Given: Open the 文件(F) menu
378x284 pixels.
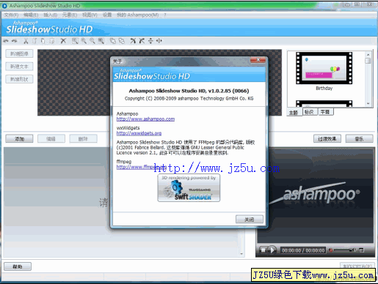Looking at the screenshot, I should [x=11, y=15].
